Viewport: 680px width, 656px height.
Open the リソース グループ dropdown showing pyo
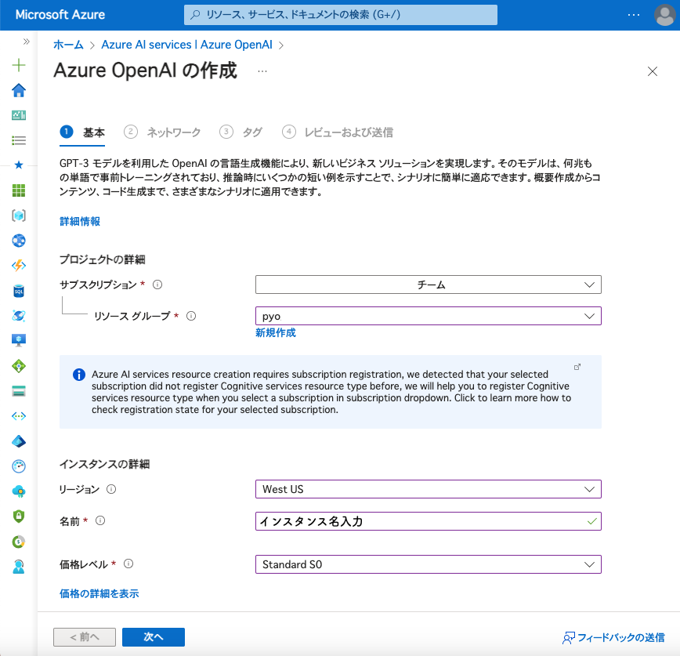(428, 316)
